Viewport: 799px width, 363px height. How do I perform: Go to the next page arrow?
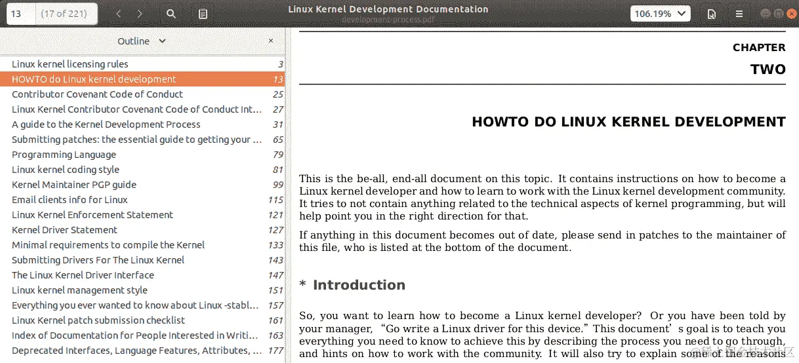coord(140,14)
